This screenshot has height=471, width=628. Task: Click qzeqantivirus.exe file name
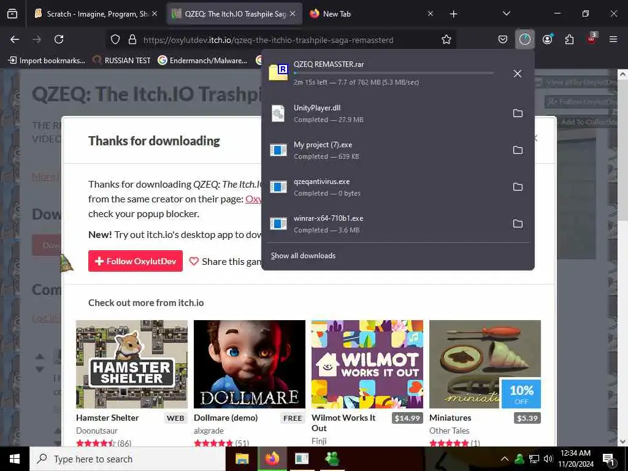[321, 182]
